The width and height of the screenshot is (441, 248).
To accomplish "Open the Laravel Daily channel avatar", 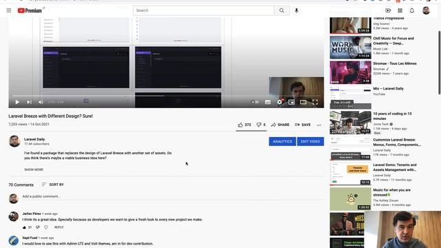I will [x=14, y=141].
